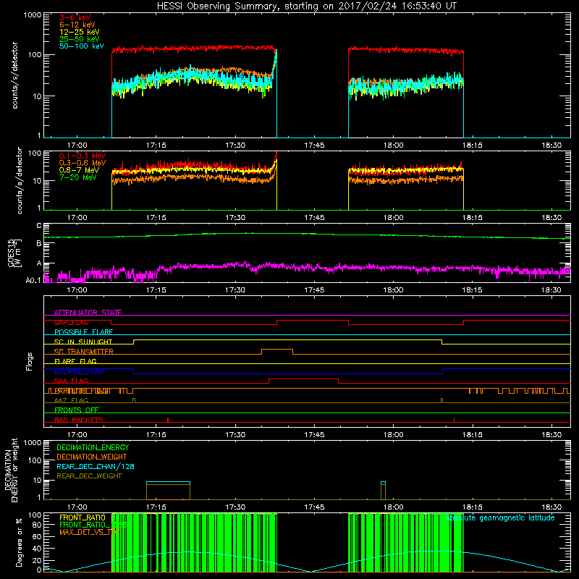The width and height of the screenshot is (579, 579).
Task: Select the MAX_DET_VS_TOT legend label
Action: (89, 532)
